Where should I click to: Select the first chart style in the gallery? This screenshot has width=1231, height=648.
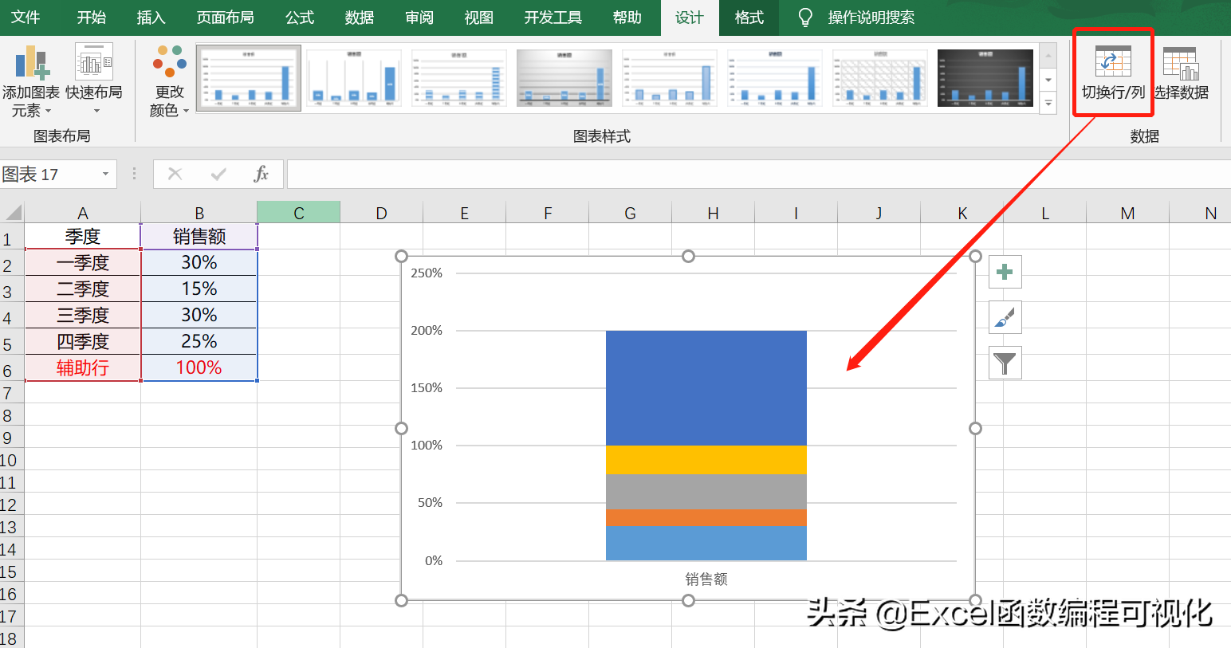click(x=248, y=77)
